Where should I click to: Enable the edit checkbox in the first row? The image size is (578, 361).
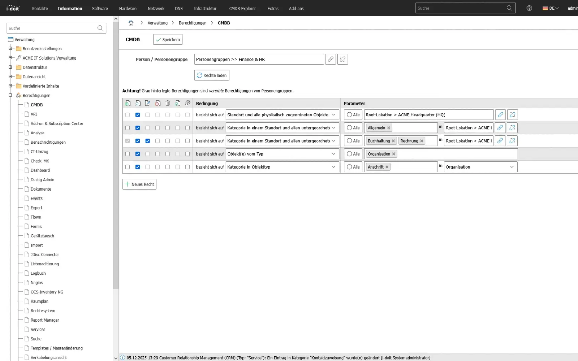(147, 115)
